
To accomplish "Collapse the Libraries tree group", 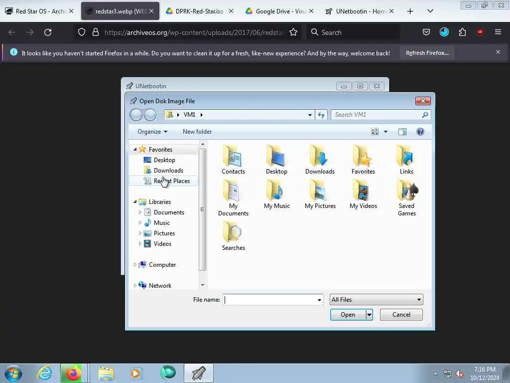I will [x=134, y=201].
